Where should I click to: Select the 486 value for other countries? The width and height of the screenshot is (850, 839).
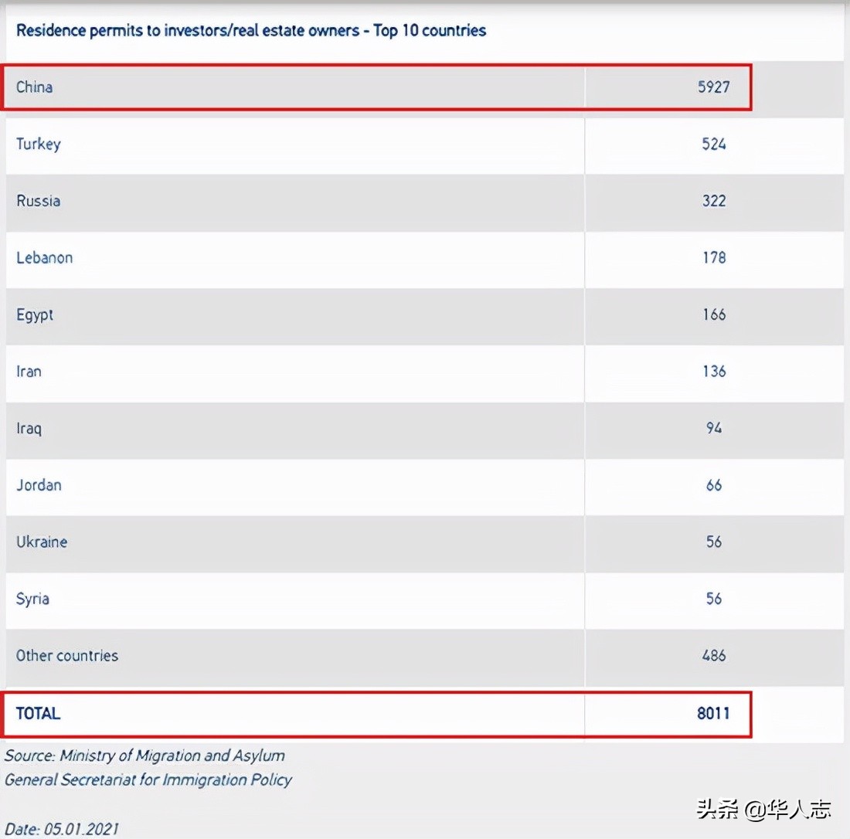(x=713, y=656)
